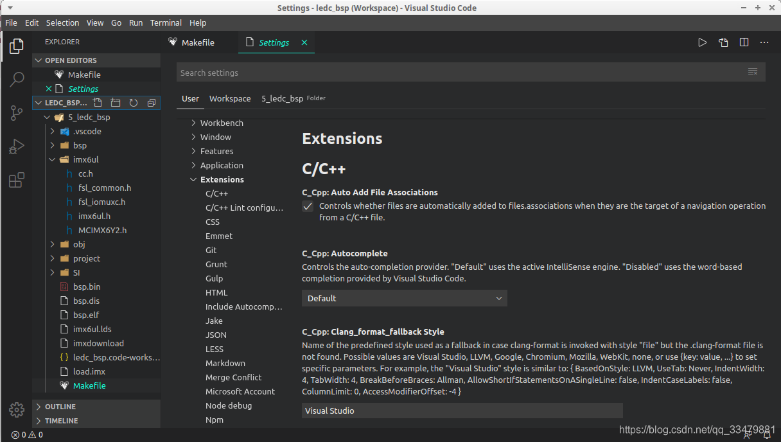
Task: Switch to the Makefile editor tab
Action: 199,42
